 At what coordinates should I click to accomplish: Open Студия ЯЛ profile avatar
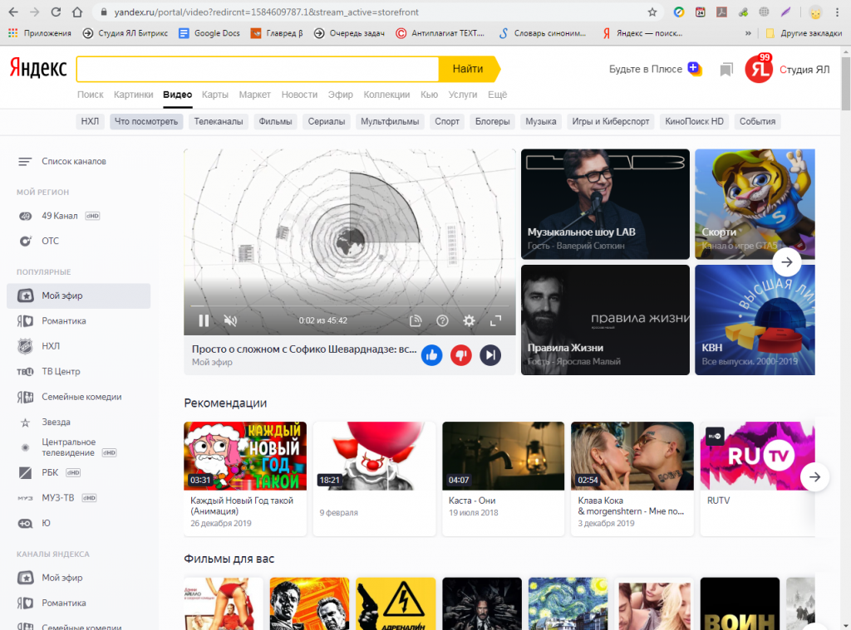click(x=759, y=70)
